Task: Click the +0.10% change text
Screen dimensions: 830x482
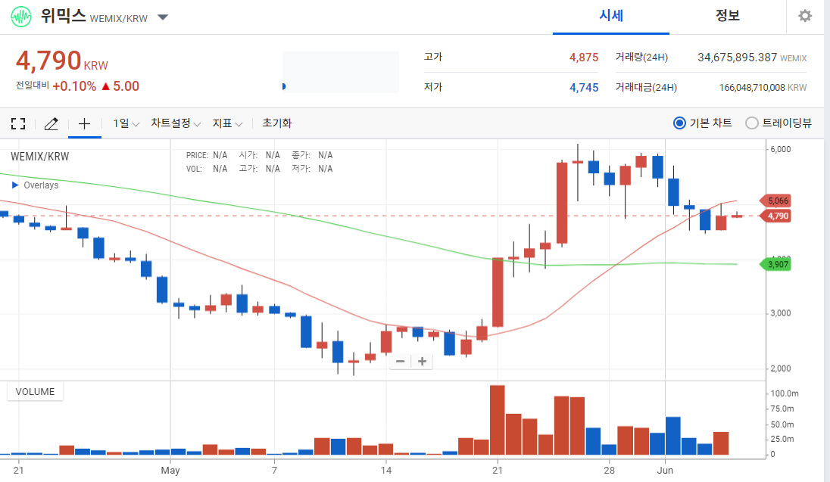Action: [x=74, y=86]
